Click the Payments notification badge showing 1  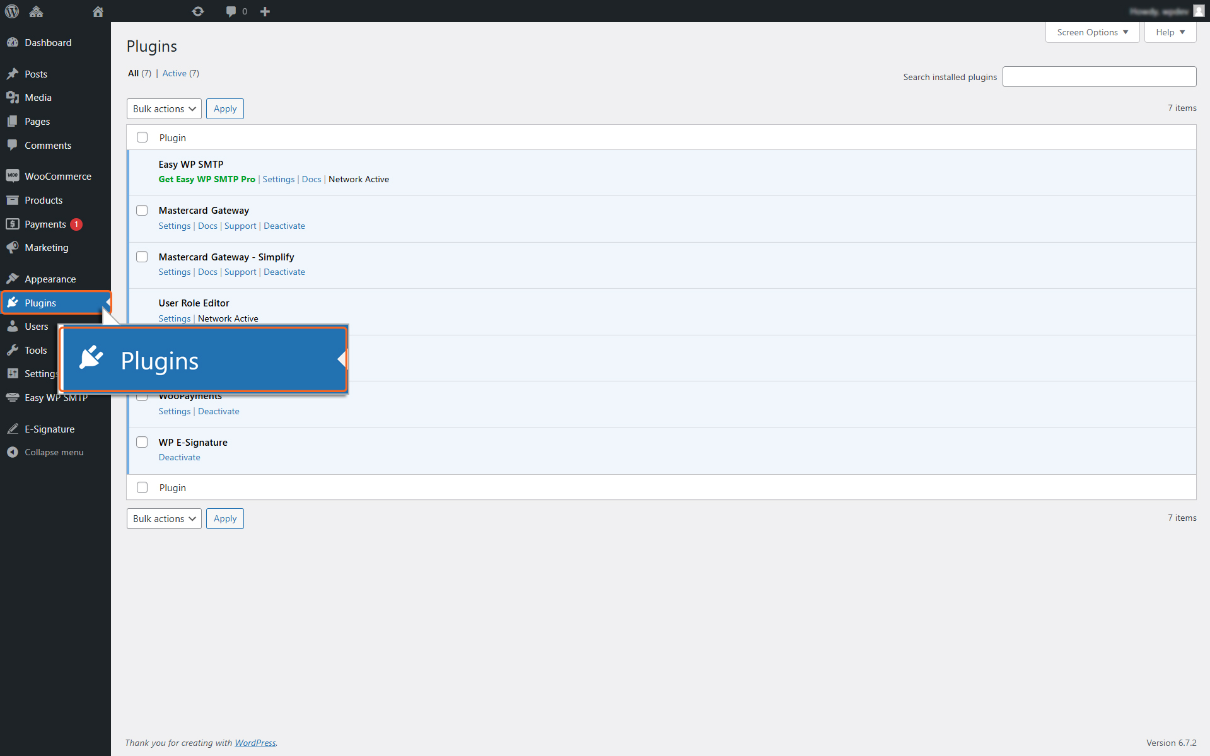click(x=76, y=224)
